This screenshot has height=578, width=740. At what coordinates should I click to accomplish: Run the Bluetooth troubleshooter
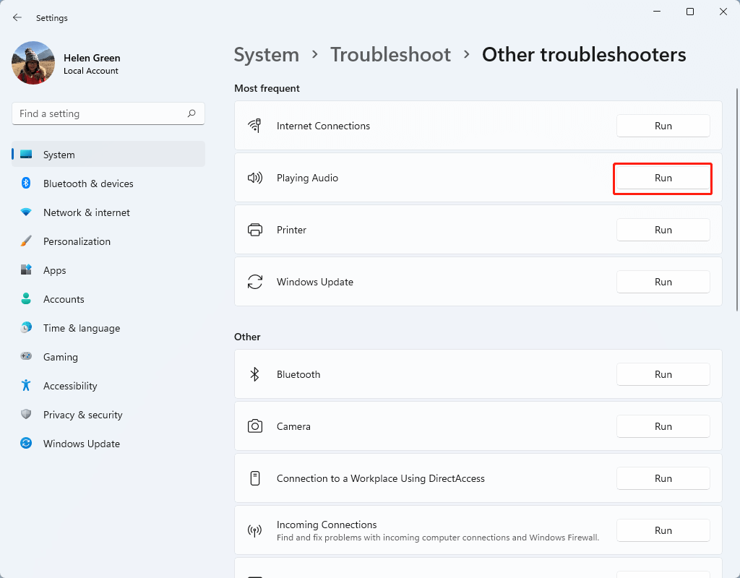[x=663, y=374]
